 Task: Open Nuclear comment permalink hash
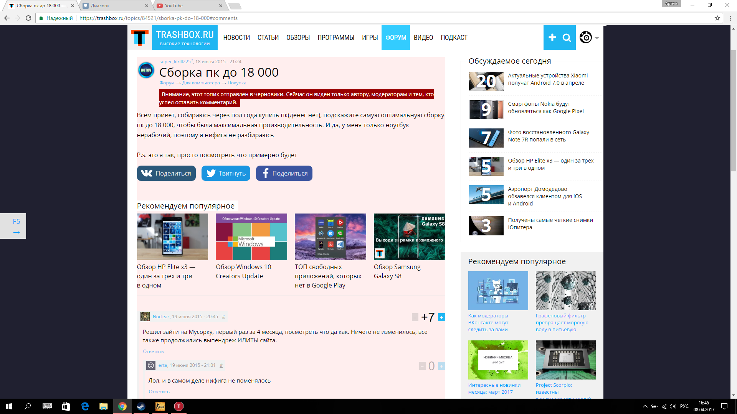coord(223,317)
